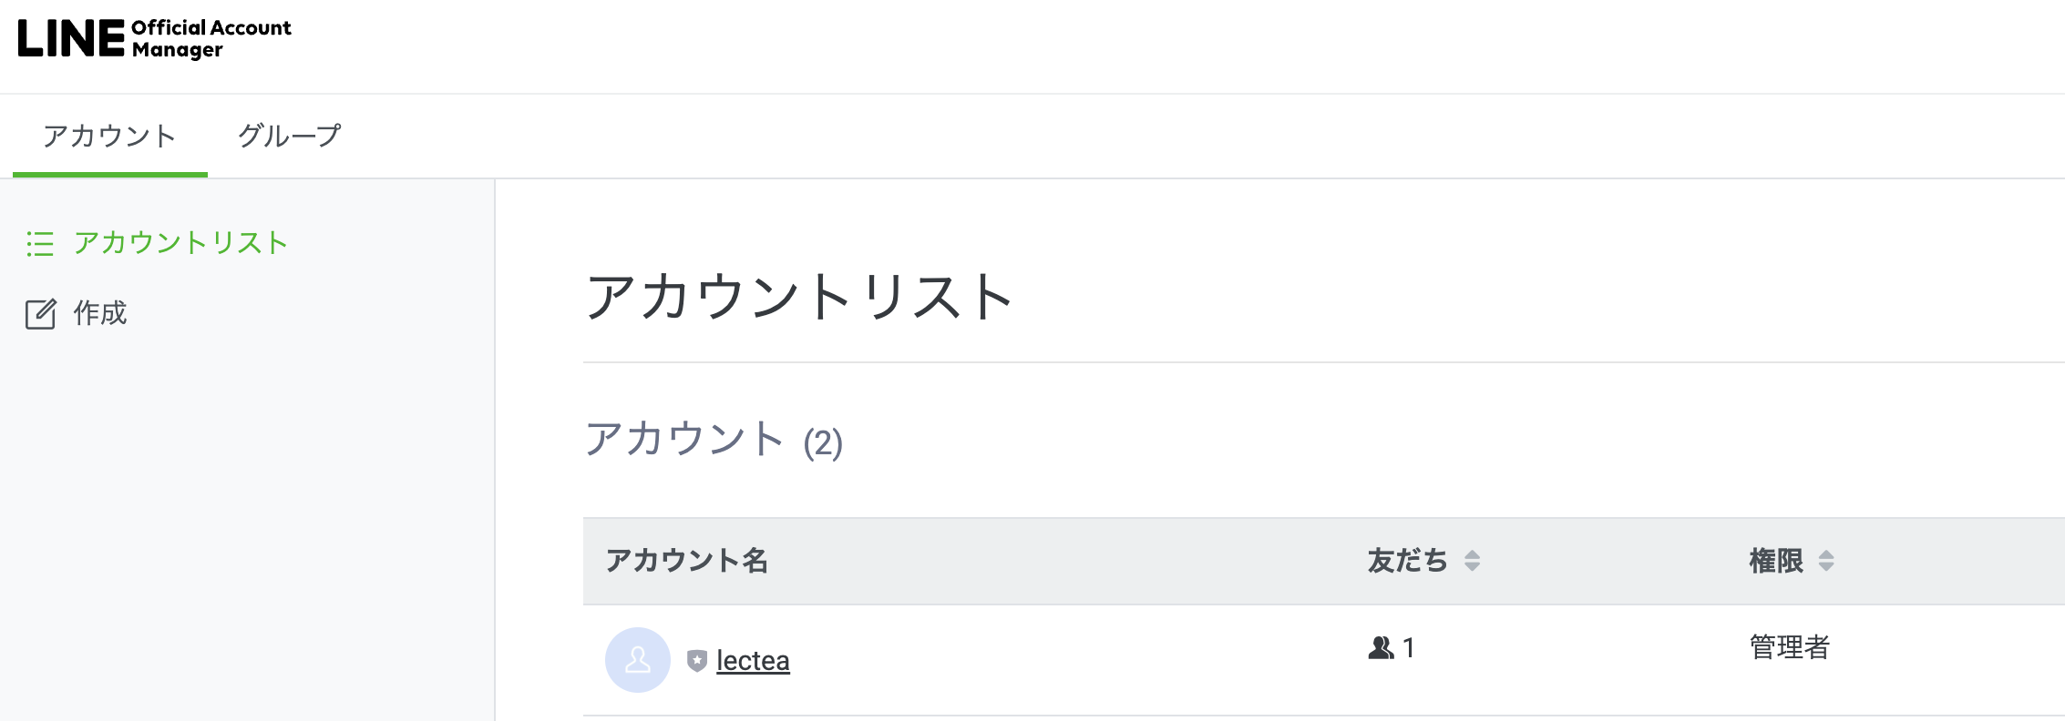
Task: Click the アカウントリスト list icon in the sidebar
Action: tap(41, 244)
